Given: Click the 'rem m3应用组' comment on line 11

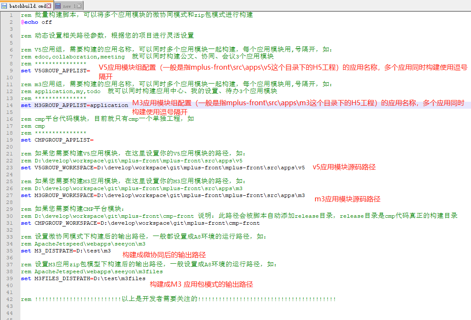Looking at the screenshot, I should point(177,84).
